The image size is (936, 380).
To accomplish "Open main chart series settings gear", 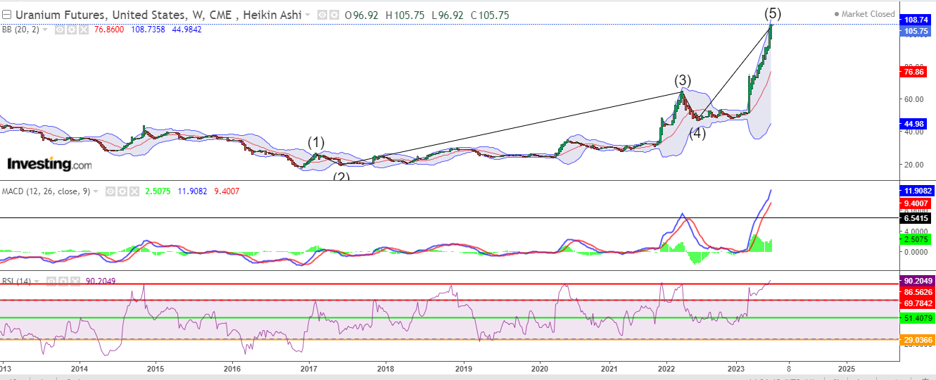I will [x=334, y=15].
